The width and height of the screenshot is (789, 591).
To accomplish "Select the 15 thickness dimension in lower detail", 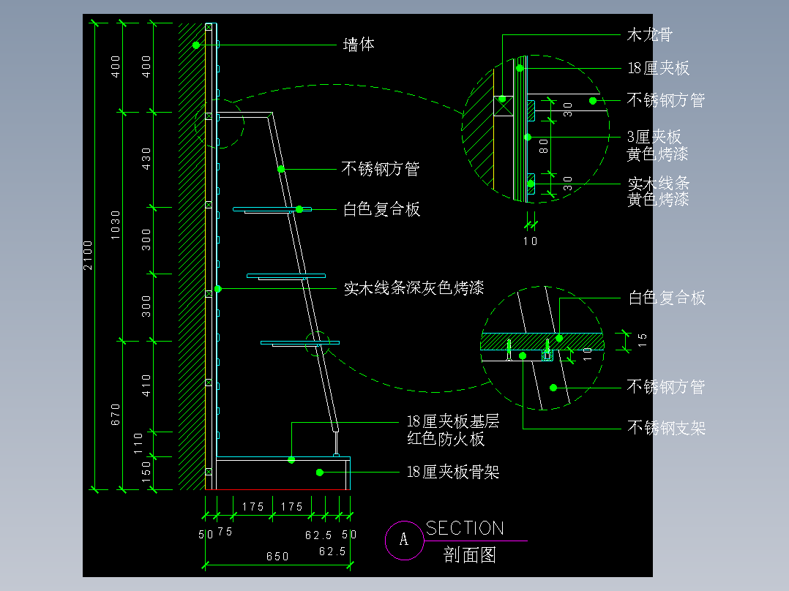I will 643,341.
